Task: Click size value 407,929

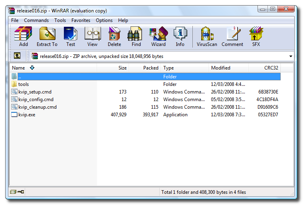Action: [119, 115]
